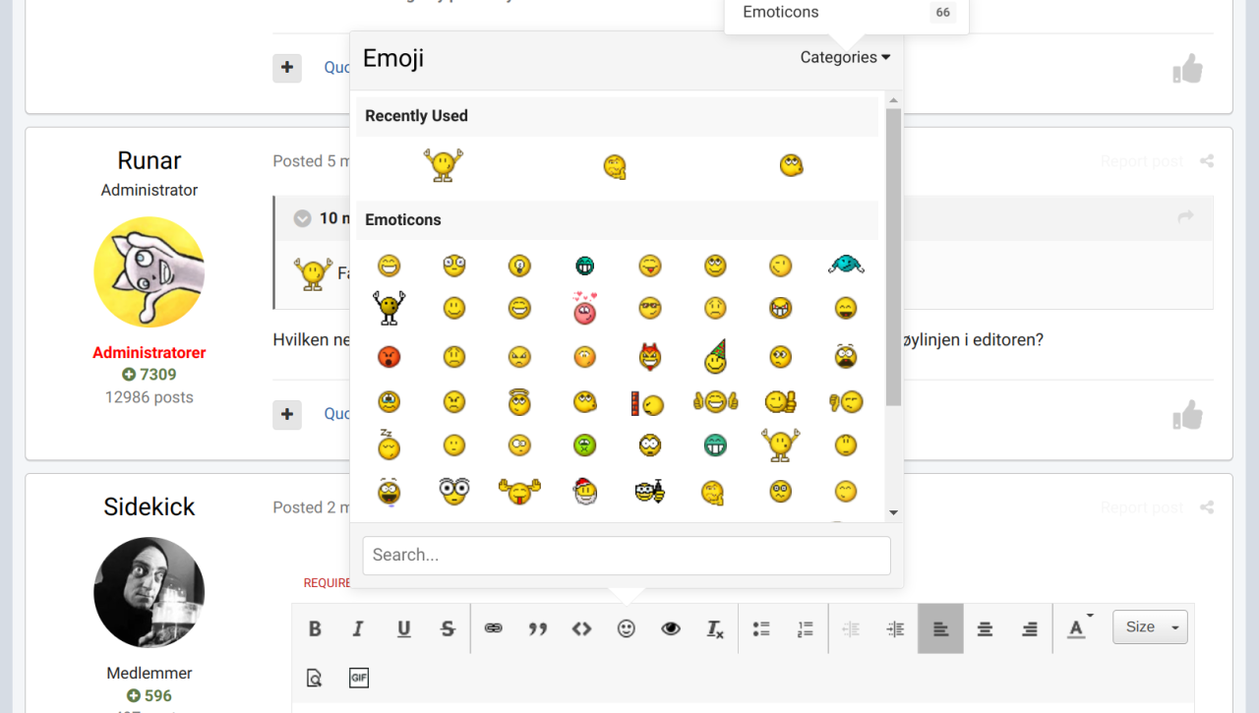Expand the Quote options with the plus button
Image resolution: width=1259 pixels, height=713 pixels.
286,414
